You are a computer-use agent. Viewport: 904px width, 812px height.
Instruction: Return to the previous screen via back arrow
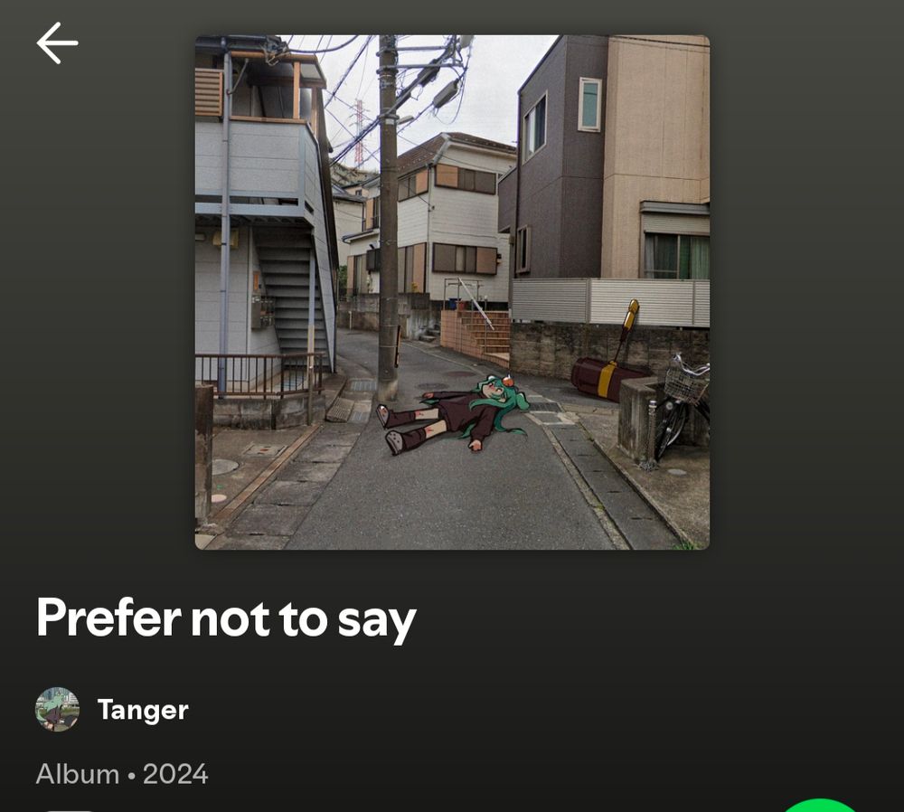point(57,42)
